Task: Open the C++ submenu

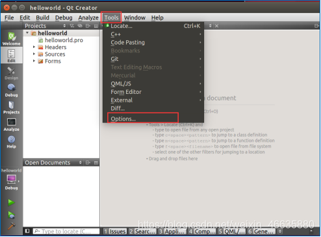Action: tap(153, 34)
